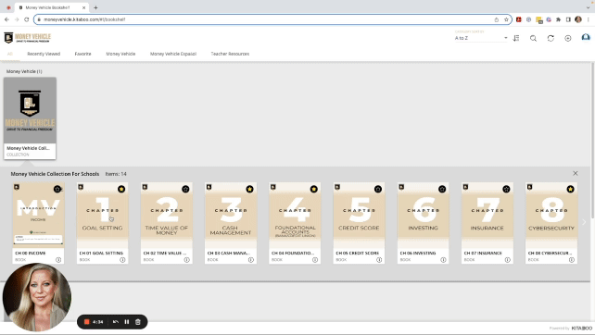Open info for CH 06 Investing
The image size is (595, 335).
443,260
